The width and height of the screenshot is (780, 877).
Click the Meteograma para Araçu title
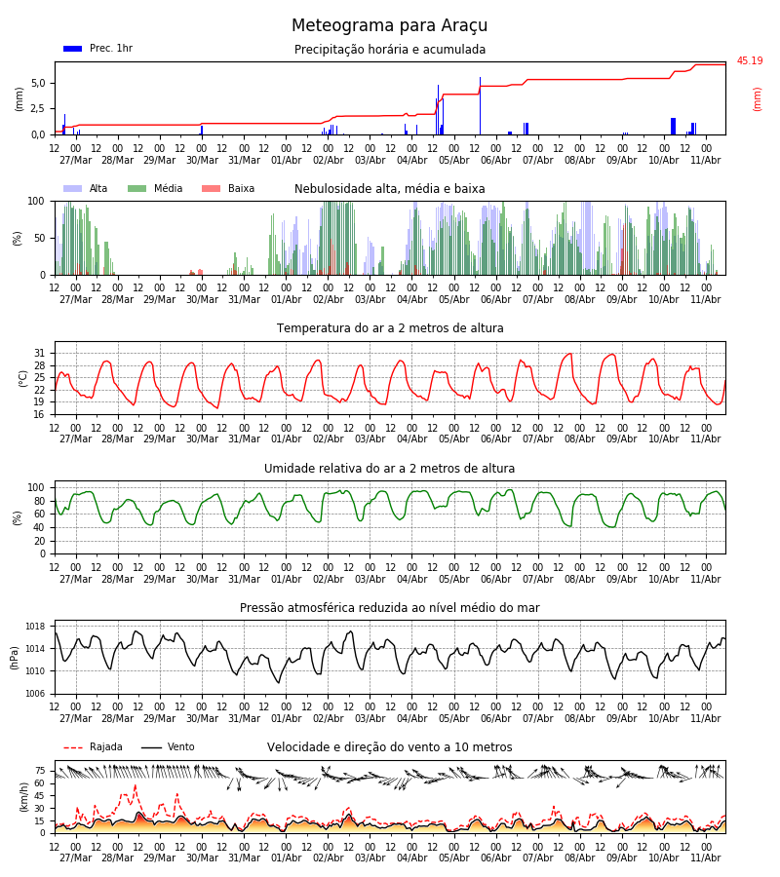point(389,25)
